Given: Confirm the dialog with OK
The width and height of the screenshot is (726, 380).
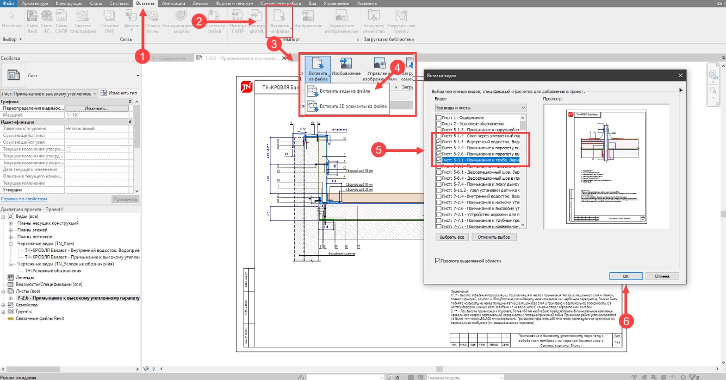Looking at the screenshot, I should tap(625, 276).
